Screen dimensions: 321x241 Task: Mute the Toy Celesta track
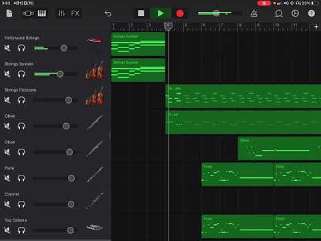pos(7,230)
